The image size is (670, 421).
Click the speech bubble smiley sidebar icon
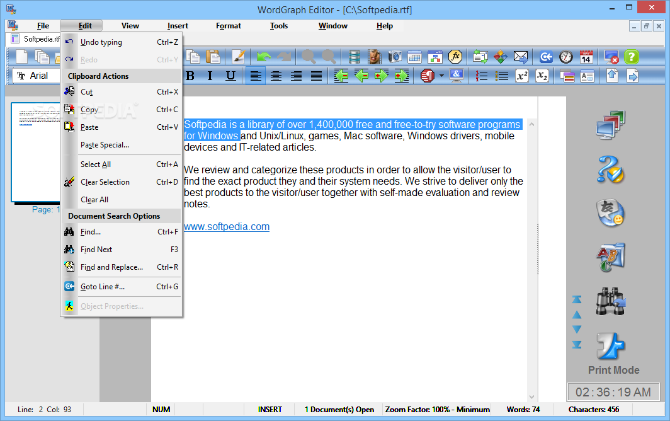611,212
